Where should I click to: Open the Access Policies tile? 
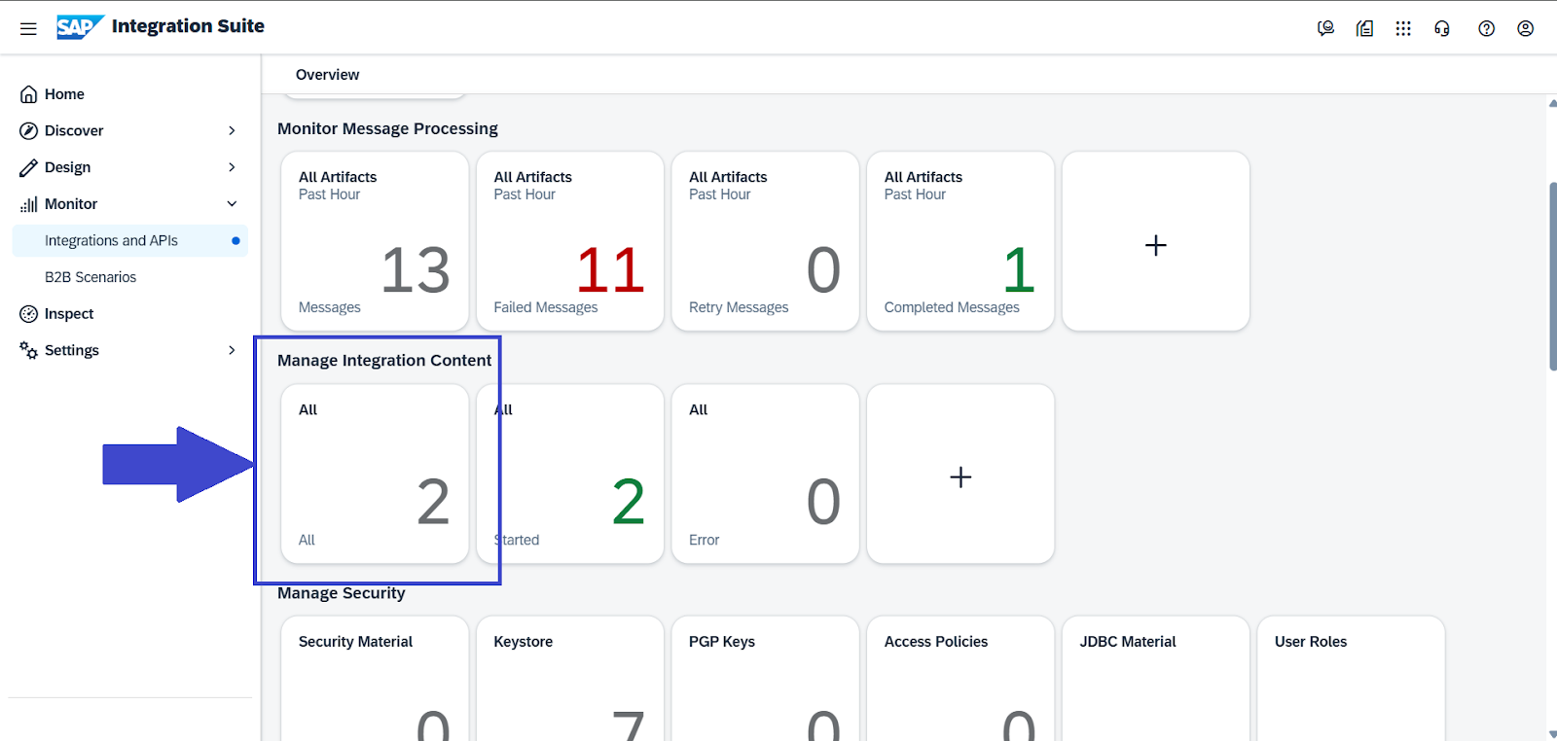960,679
